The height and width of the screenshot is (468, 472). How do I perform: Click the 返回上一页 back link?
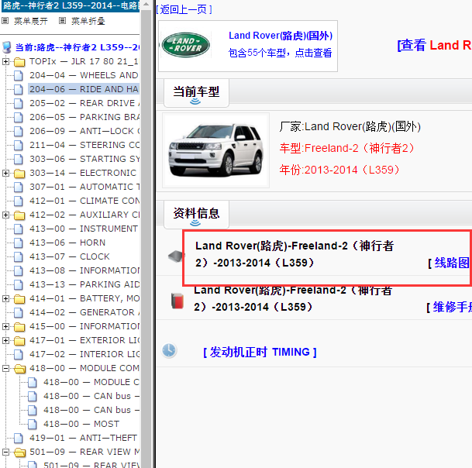coord(184,9)
